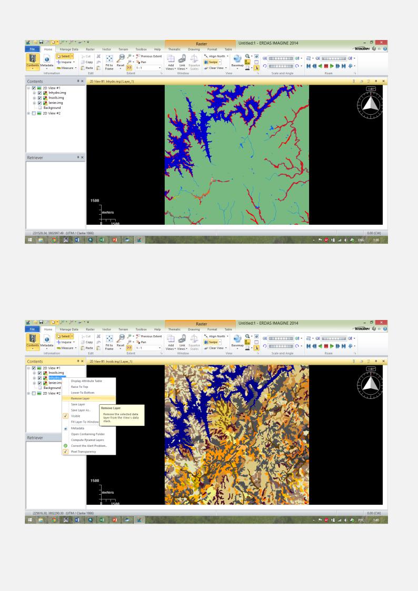Click rotation angle slider in upper ribbon
Viewport: 418px width, 591px height.
(281, 66)
